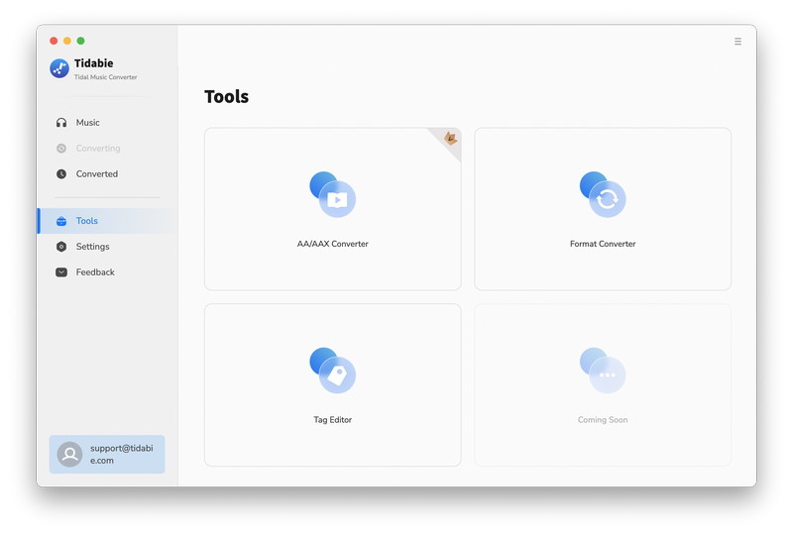Image resolution: width=793 pixels, height=535 pixels.
Task: Open the Settings page
Action: (x=93, y=247)
